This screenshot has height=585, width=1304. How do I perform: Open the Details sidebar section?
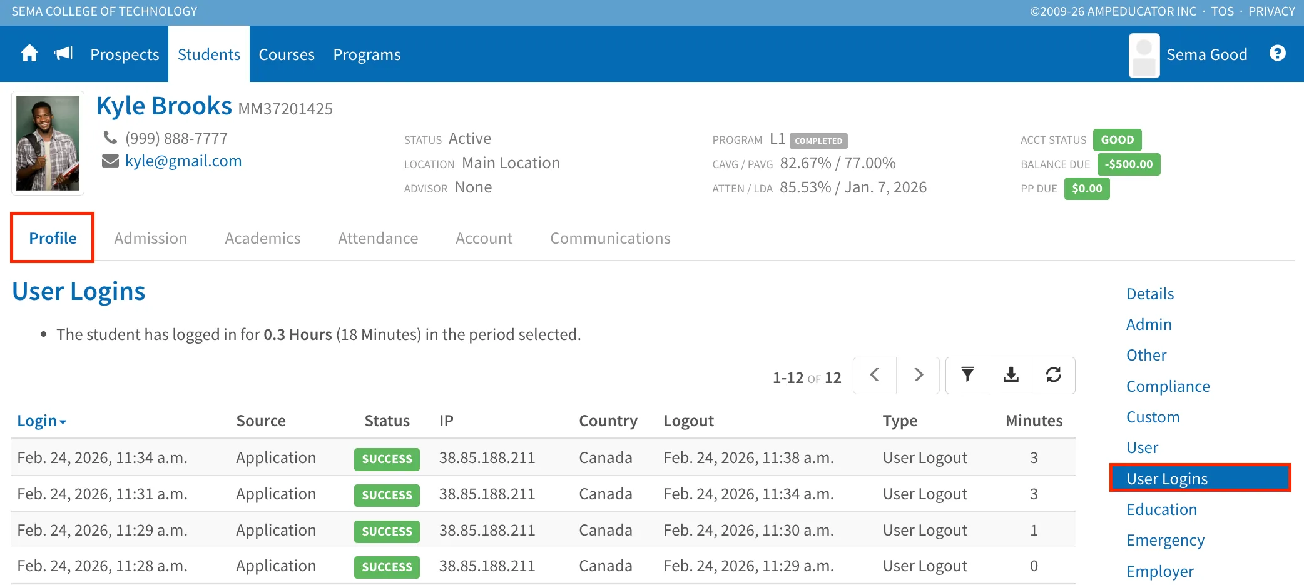1150,294
